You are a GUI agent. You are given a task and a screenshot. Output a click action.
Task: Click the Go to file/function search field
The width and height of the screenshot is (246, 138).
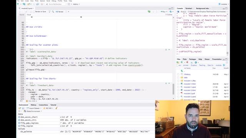point(55,4)
